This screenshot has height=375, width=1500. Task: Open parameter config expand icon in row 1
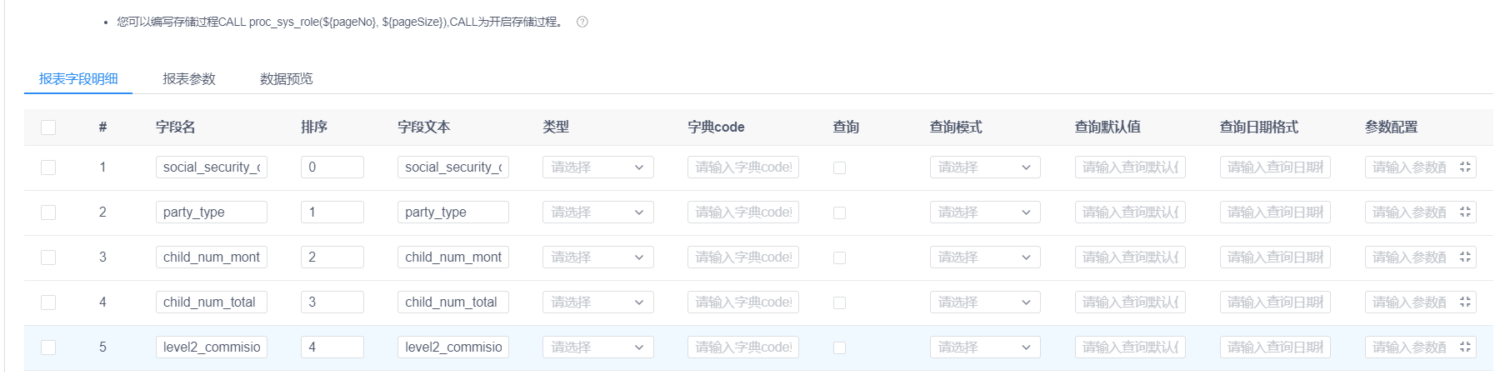point(1465,167)
